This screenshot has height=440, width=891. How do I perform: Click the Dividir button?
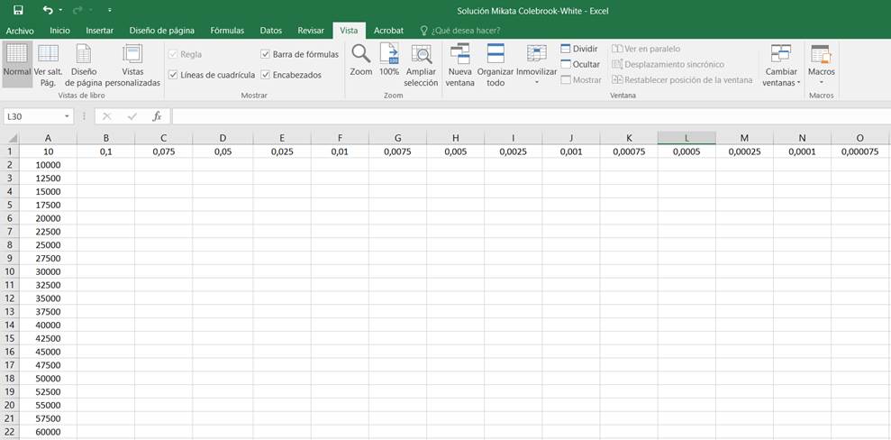click(579, 49)
